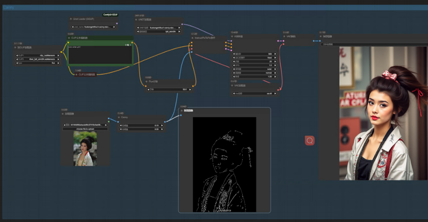Open the CLIP1 clip_l.safetensors dropdown
This screenshot has width=428, height=222.
coord(38,55)
